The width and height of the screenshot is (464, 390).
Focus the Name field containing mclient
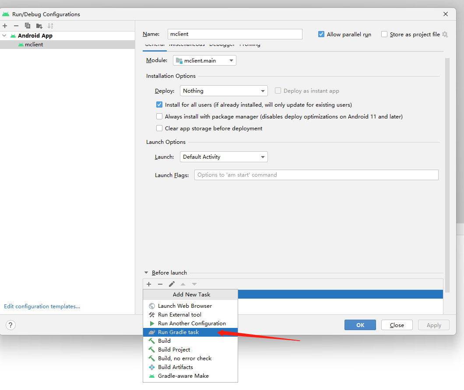coord(235,34)
